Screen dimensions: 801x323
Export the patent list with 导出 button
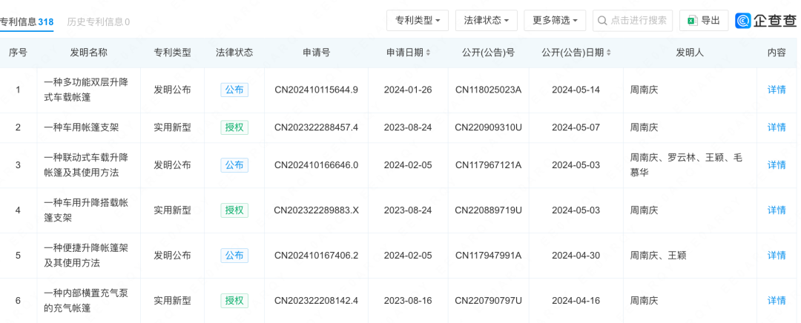704,21
